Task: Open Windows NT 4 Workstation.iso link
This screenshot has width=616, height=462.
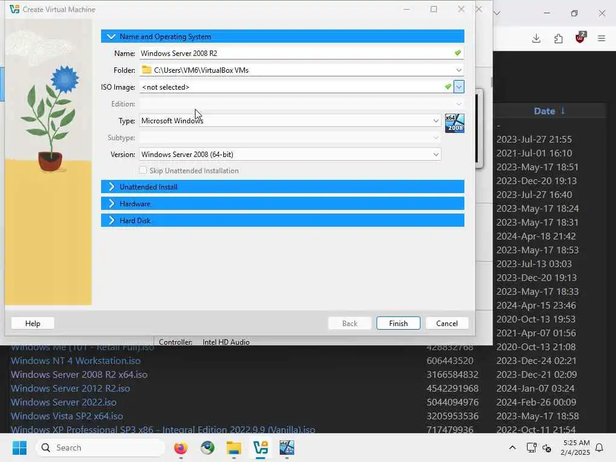Action: (x=75, y=361)
